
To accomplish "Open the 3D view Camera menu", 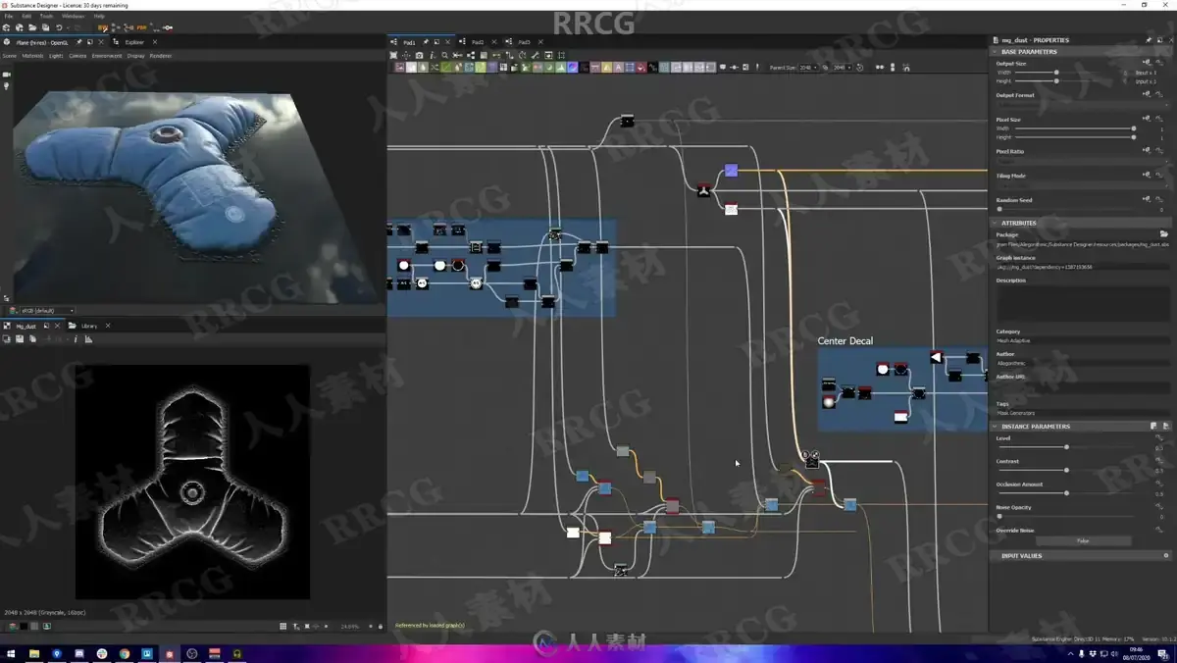I will (77, 56).
